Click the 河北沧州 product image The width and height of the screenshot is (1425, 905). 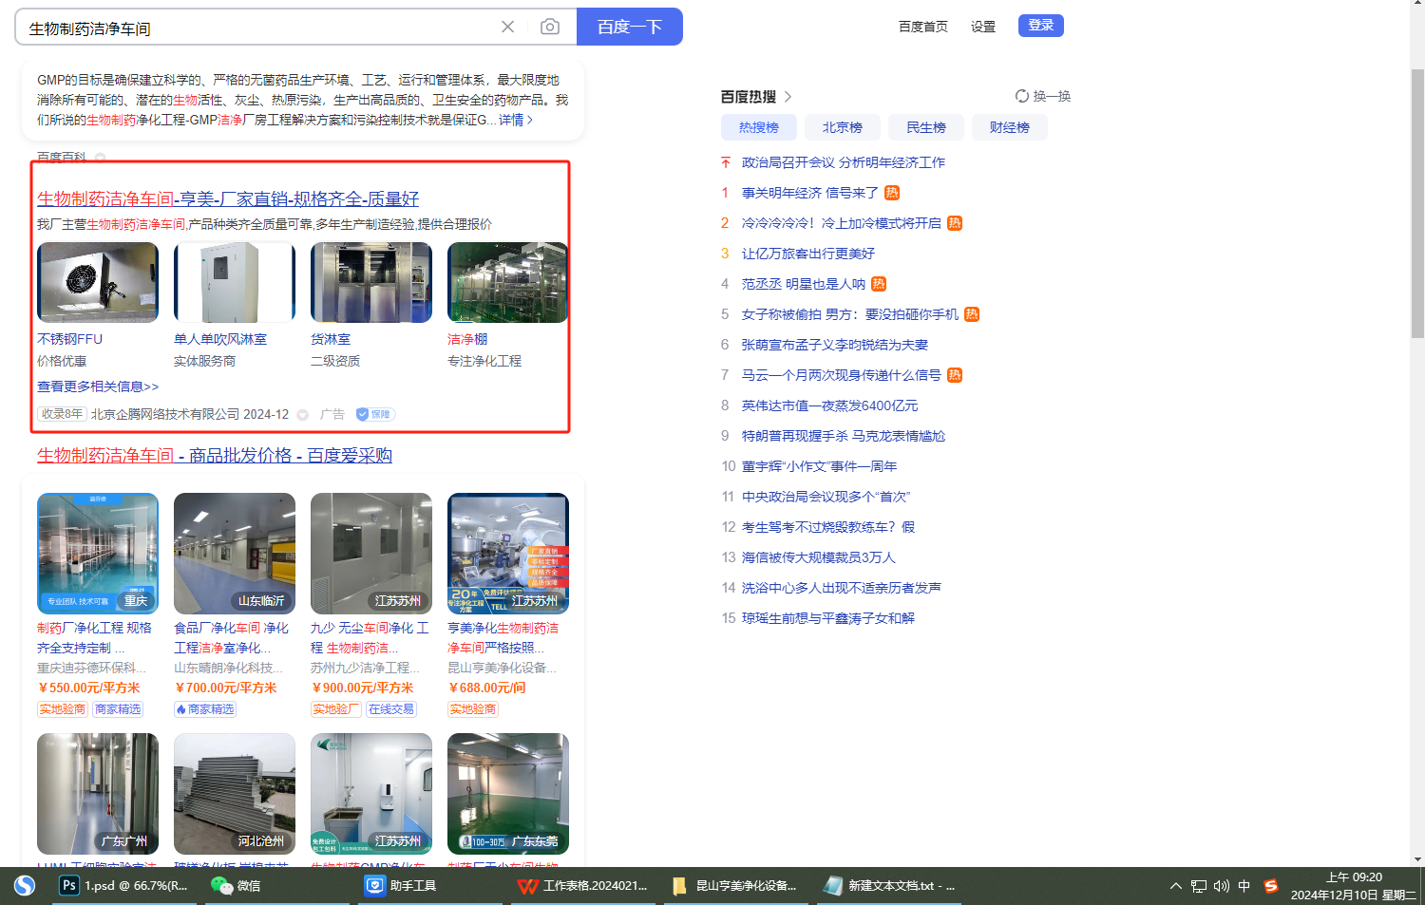[x=235, y=794]
